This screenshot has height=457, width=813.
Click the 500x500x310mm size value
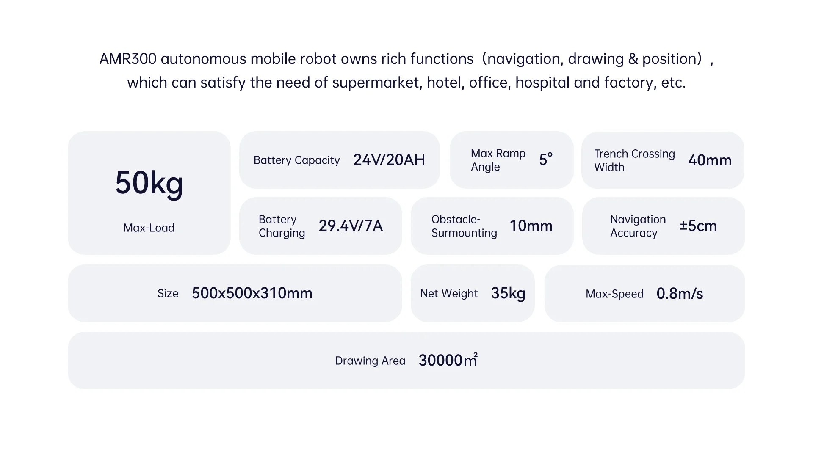(252, 293)
